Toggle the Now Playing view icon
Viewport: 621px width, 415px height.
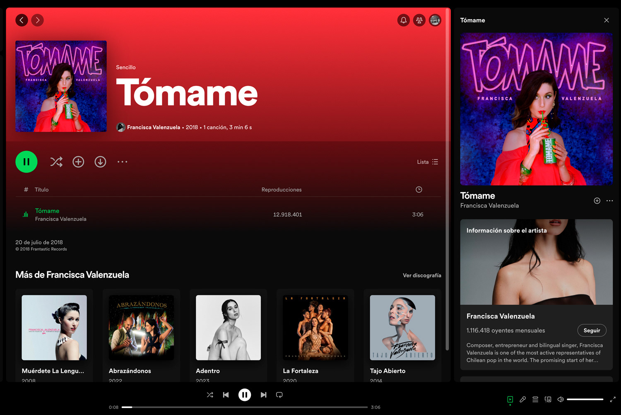click(x=510, y=399)
